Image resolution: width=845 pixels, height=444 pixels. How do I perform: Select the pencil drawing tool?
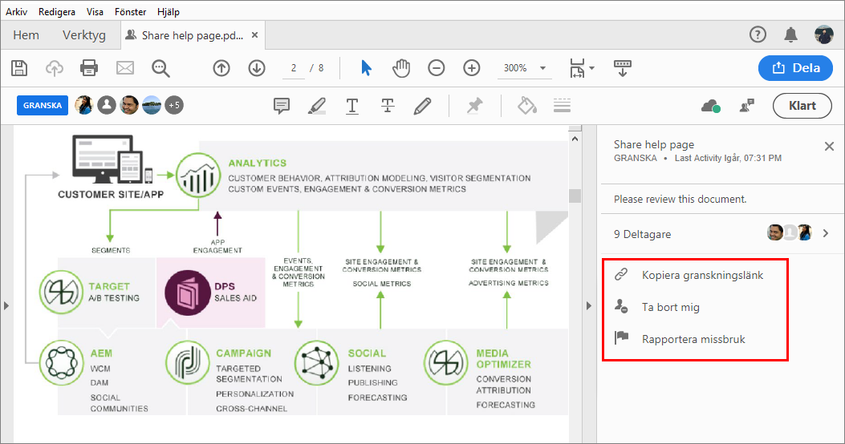pyautogui.click(x=422, y=106)
